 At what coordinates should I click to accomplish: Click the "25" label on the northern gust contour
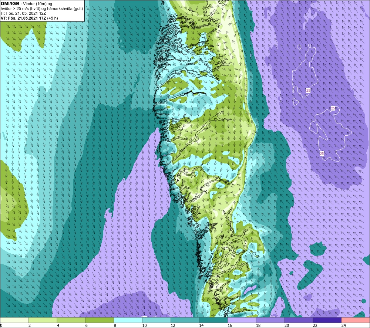(308, 90)
